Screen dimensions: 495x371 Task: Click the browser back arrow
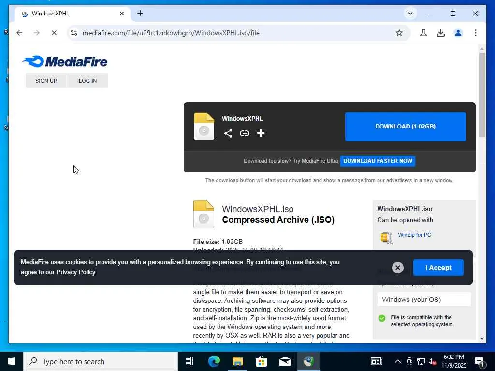click(19, 33)
